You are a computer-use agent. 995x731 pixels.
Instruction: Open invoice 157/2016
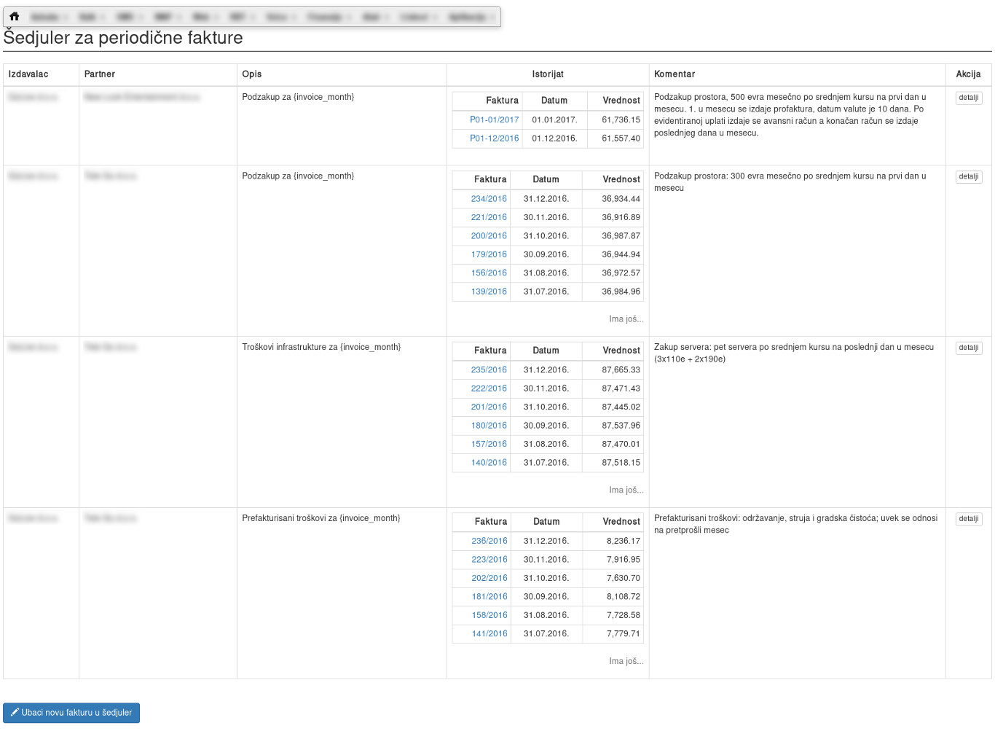pos(489,445)
